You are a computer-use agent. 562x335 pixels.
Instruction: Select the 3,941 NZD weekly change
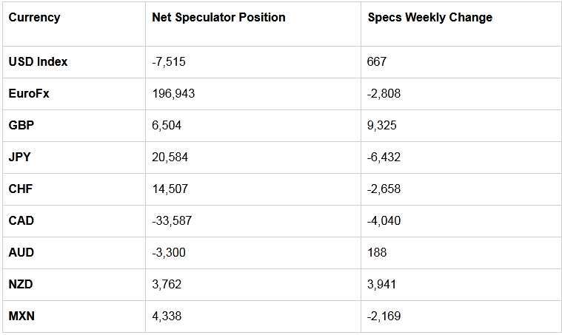[382, 285]
